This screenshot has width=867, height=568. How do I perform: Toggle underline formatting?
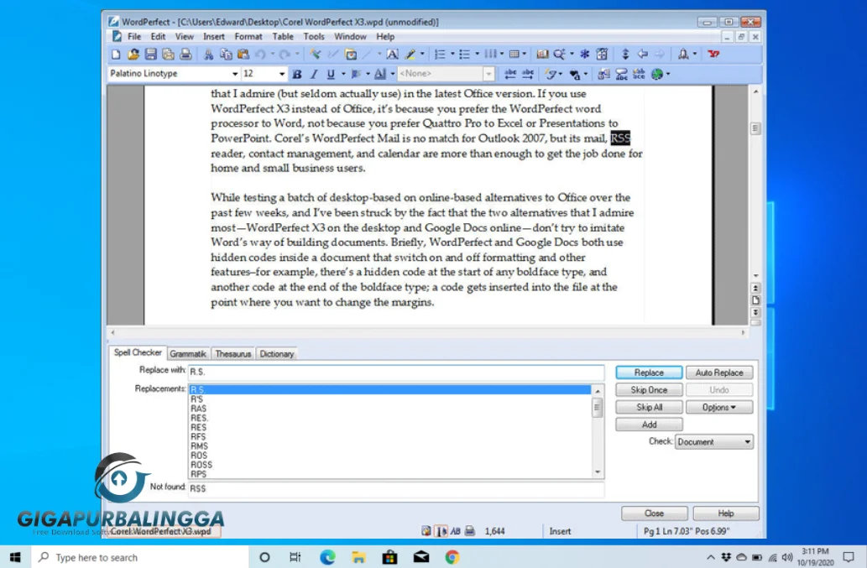[331, 74]
